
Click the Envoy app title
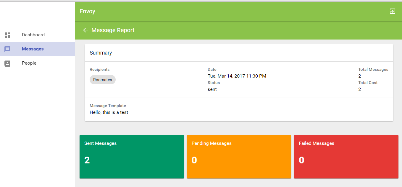[87, 12]
